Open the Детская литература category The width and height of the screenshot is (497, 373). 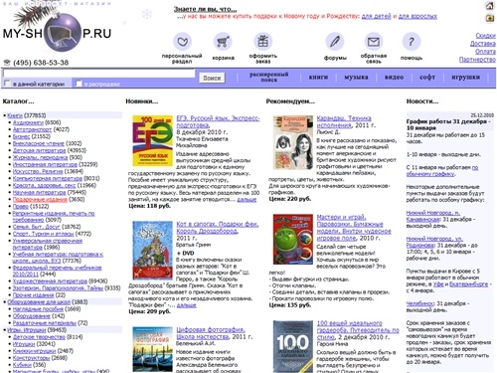[39, 150]
